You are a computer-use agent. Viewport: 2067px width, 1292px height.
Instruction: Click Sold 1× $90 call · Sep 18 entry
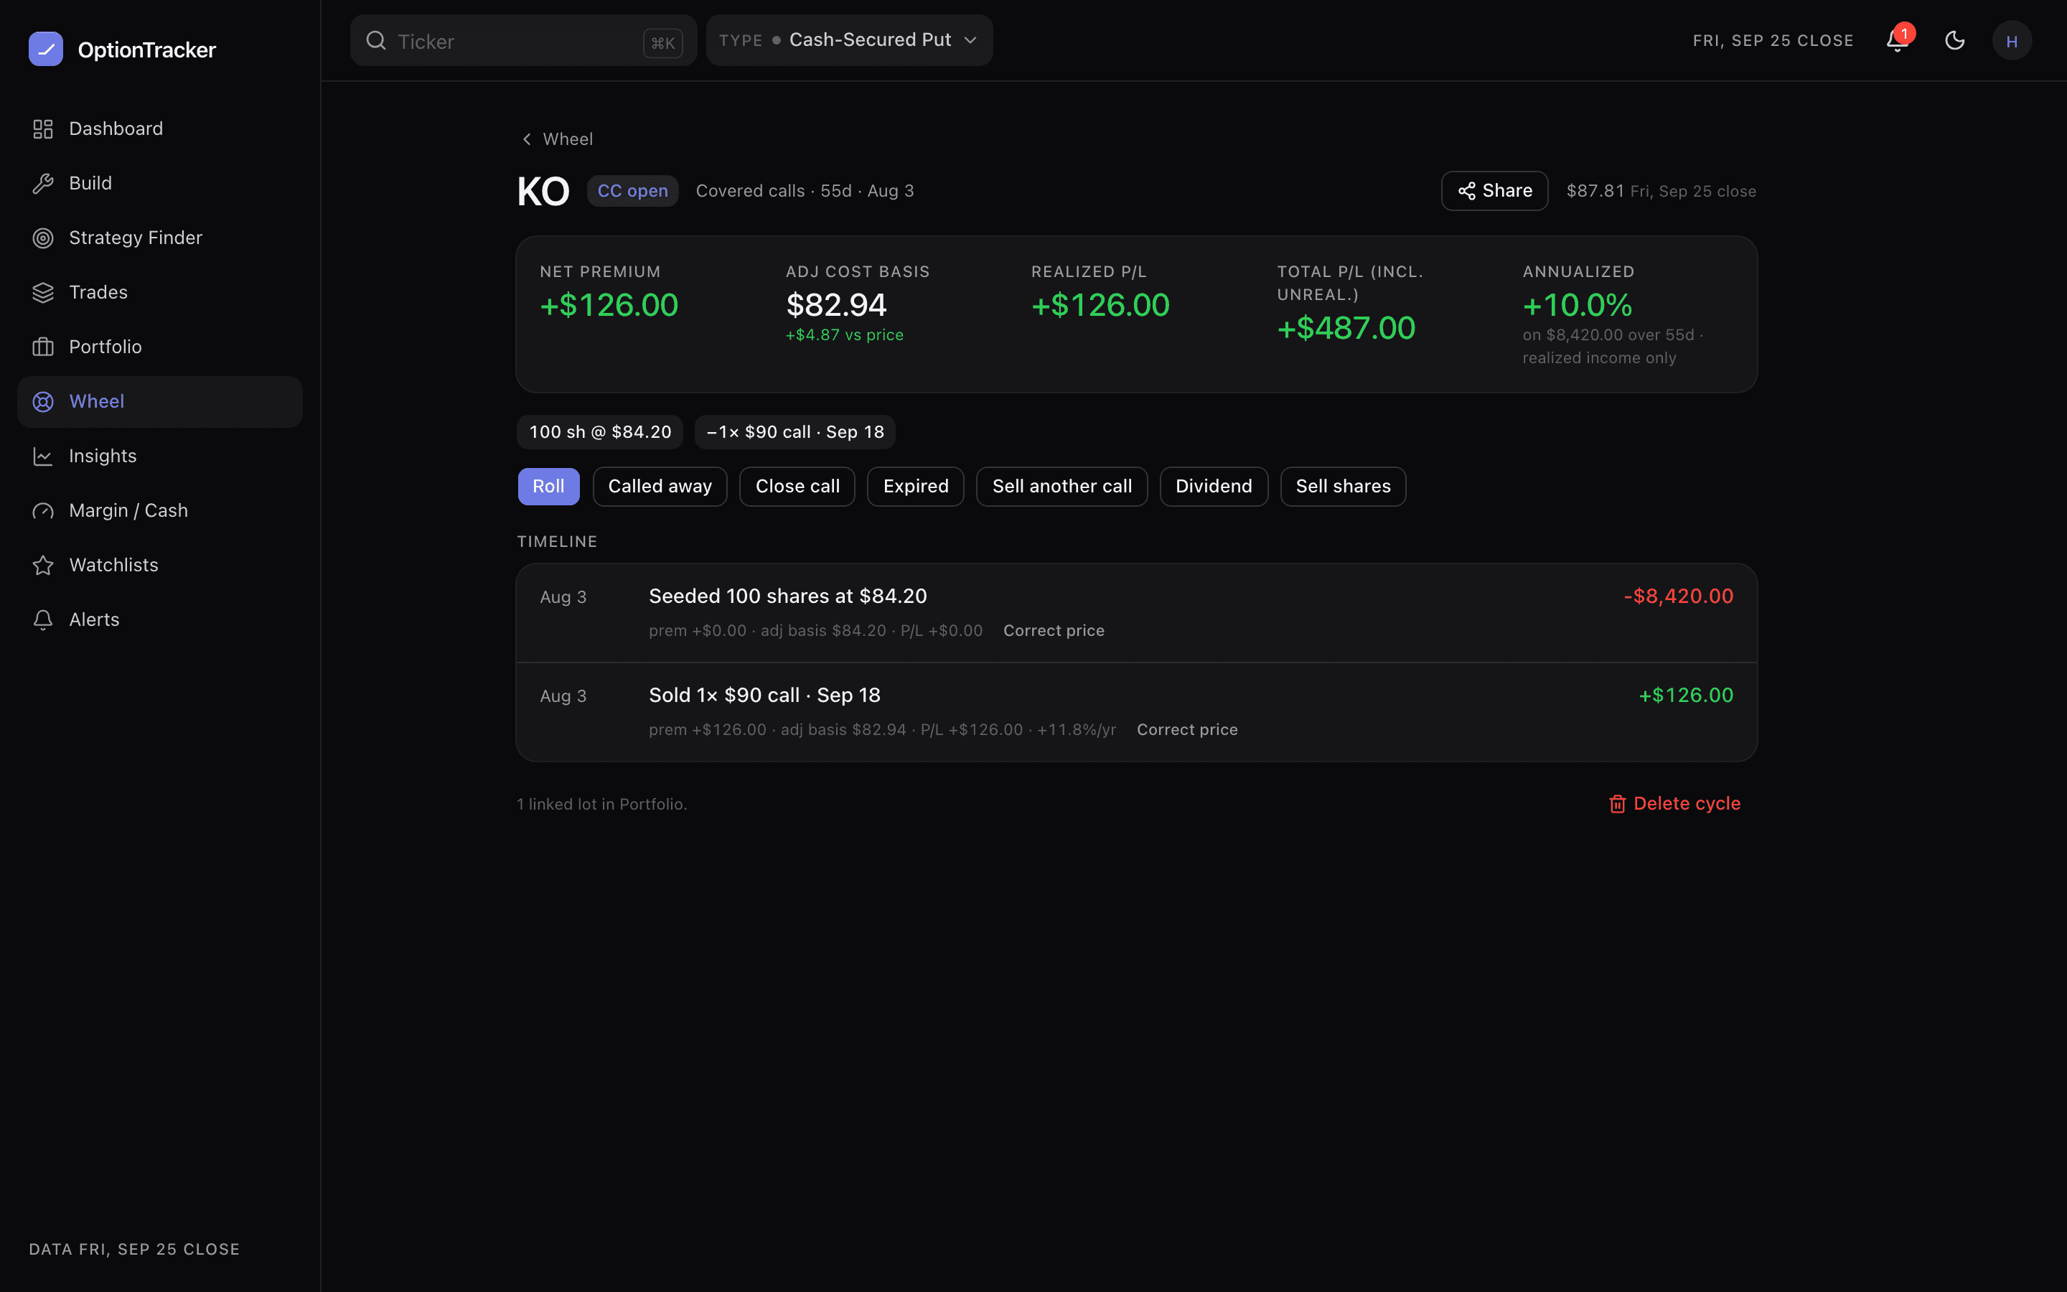764,696
